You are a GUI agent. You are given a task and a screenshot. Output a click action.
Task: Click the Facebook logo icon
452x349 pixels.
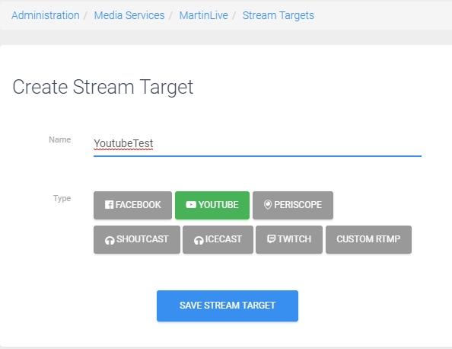(109, 205)
